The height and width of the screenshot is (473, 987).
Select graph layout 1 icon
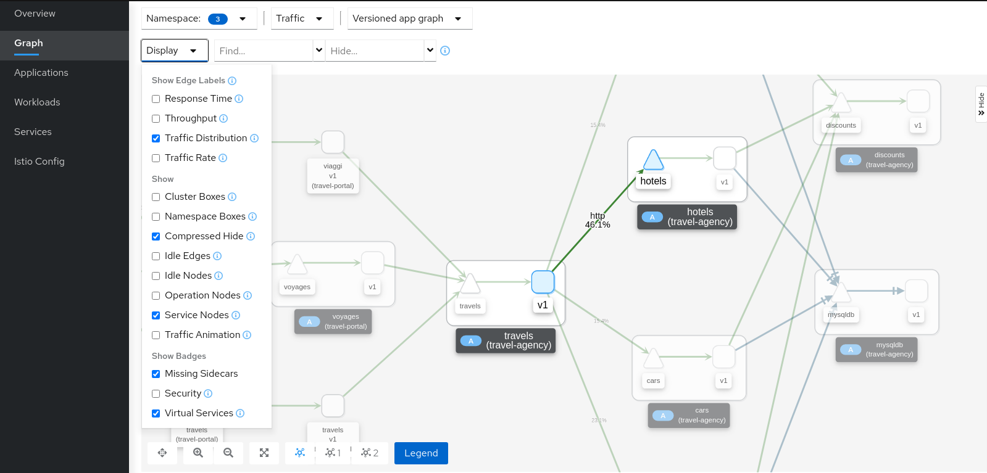tap(333, 453)
